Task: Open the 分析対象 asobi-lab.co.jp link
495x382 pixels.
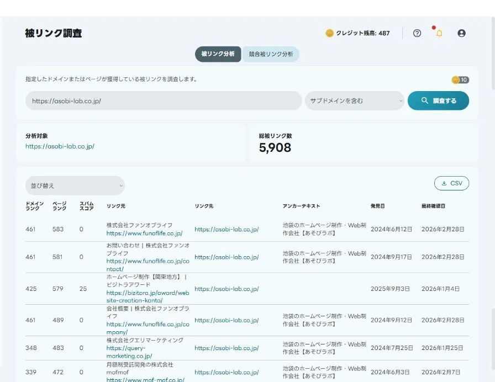Action: pos(60,146)
